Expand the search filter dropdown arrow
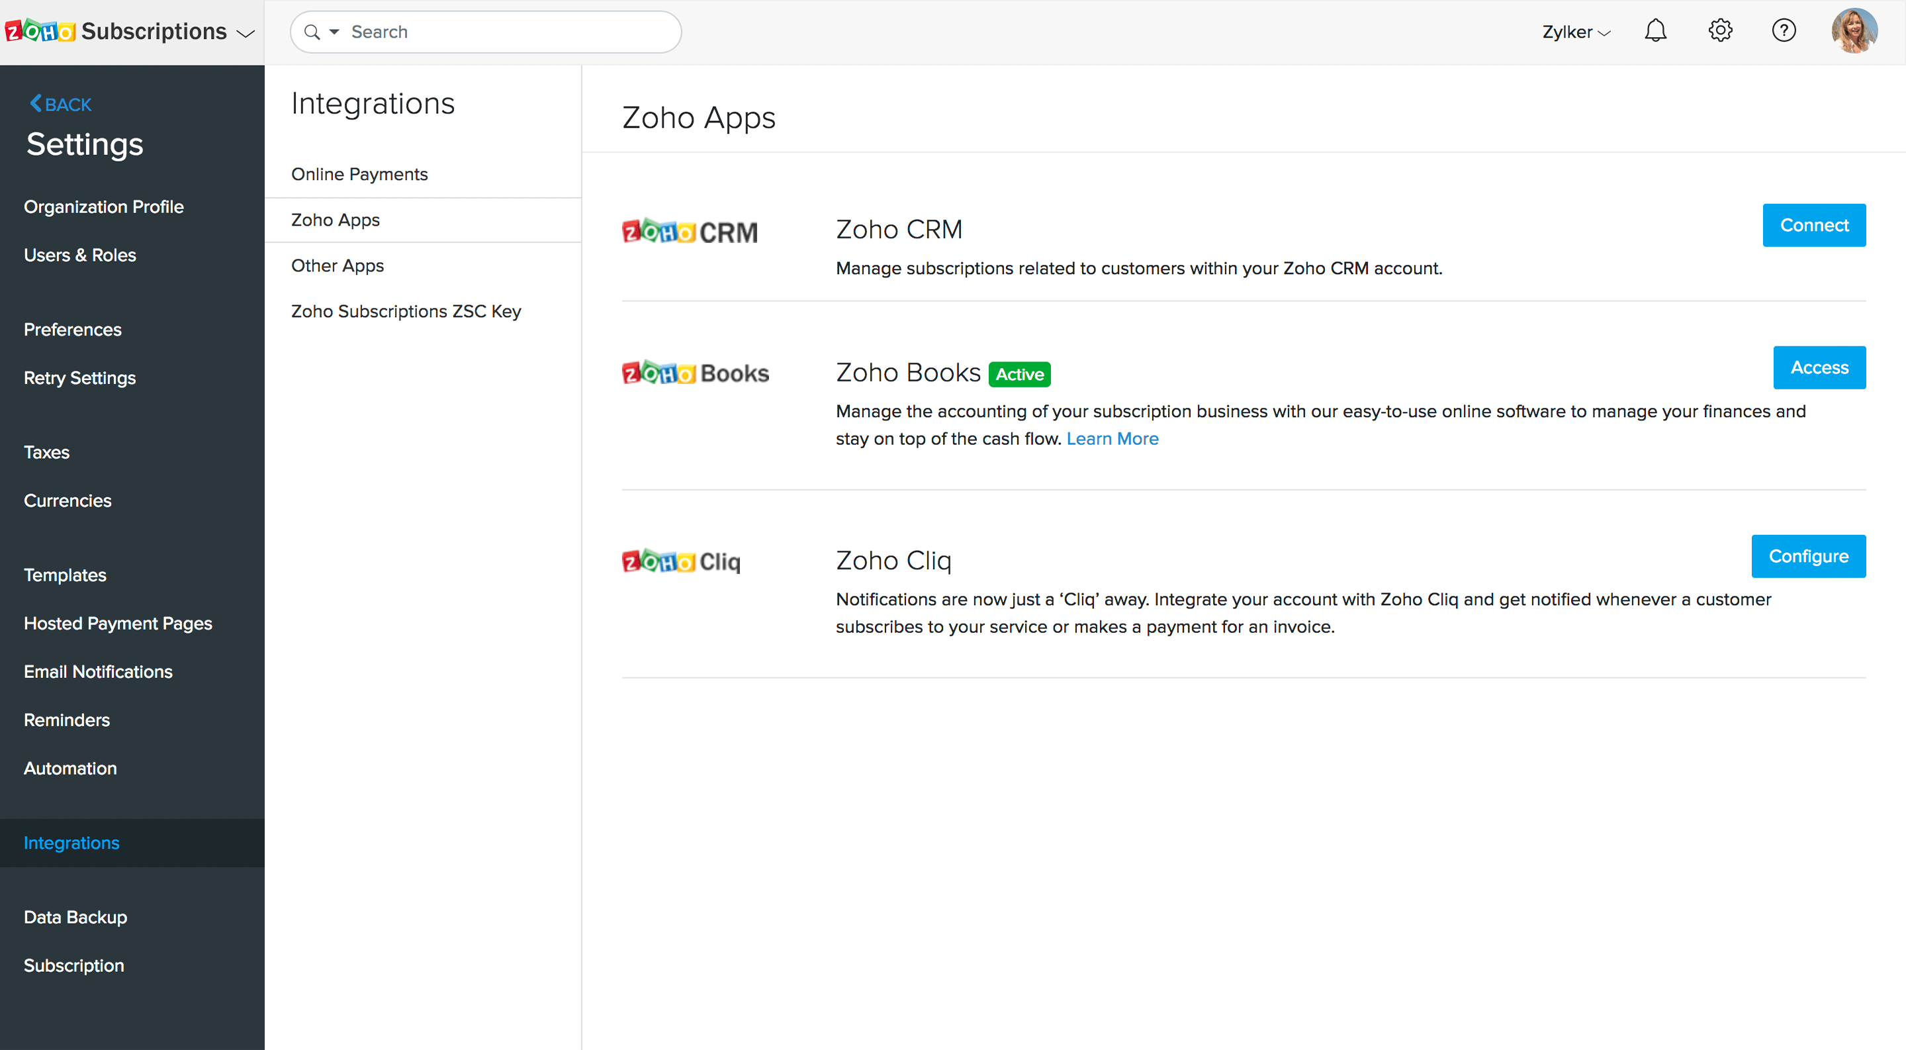 point(334,32)
